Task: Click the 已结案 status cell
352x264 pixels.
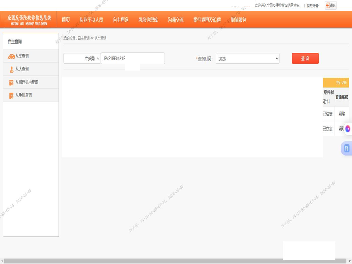Action: (x=327, y=114)
